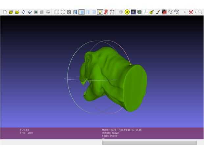Click the greyed-out sphere trackball icon
204x153 pixels.
(x=121, y=12)
